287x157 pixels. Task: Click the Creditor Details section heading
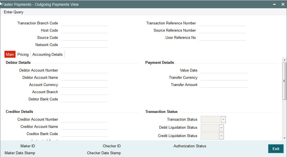pos(19,112)
